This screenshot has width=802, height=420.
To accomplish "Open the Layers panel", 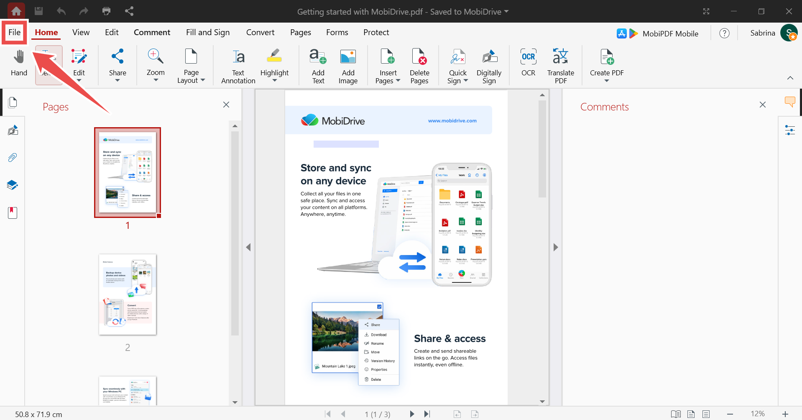I will [x=13, y=185].
